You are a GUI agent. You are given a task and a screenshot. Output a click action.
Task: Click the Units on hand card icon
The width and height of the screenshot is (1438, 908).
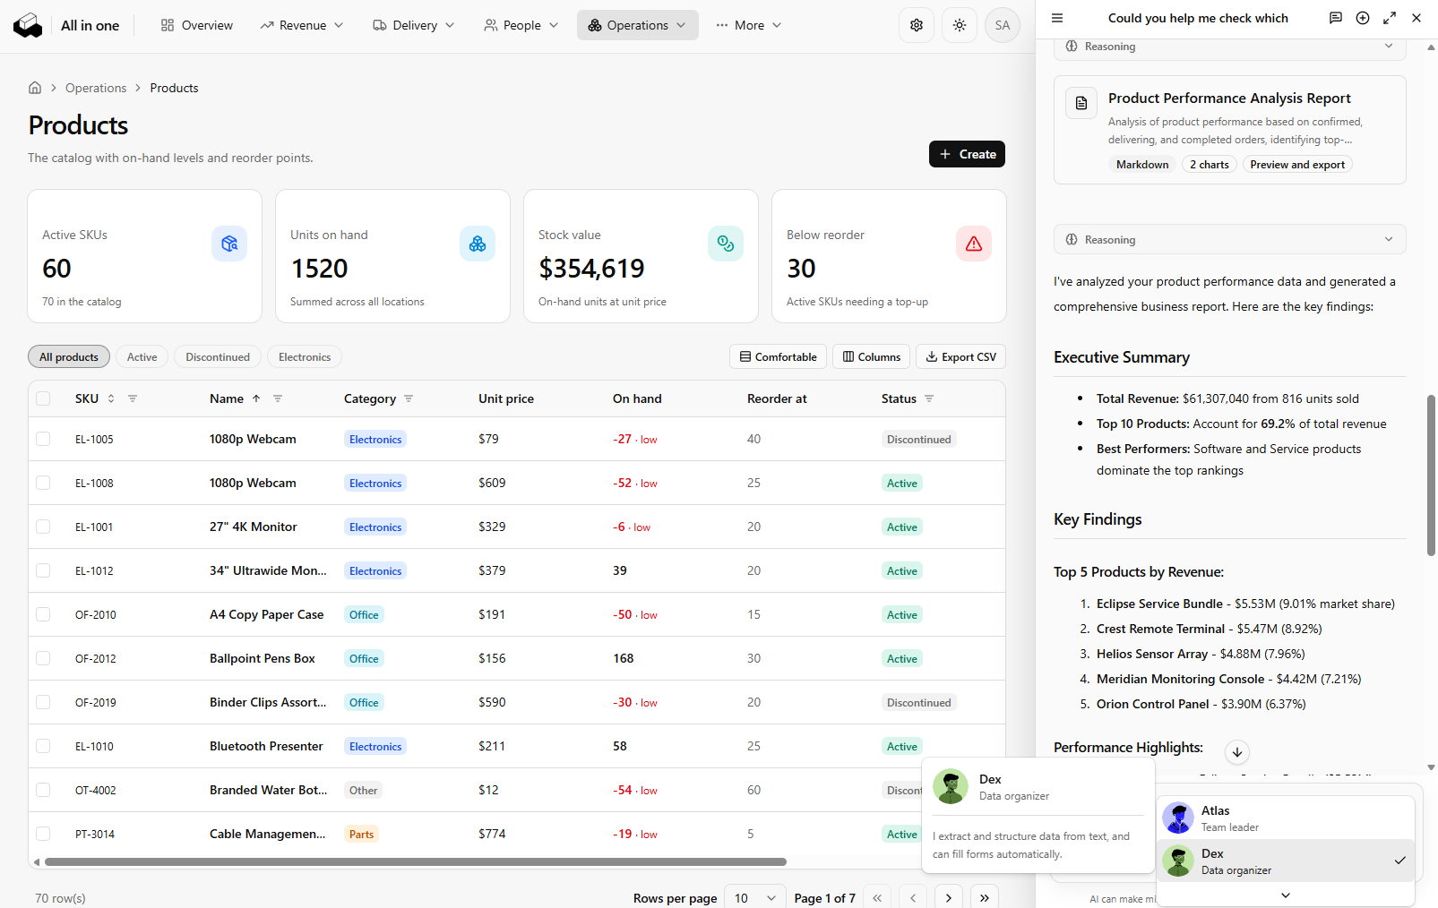pyautogui.click(x=478, y=244)
